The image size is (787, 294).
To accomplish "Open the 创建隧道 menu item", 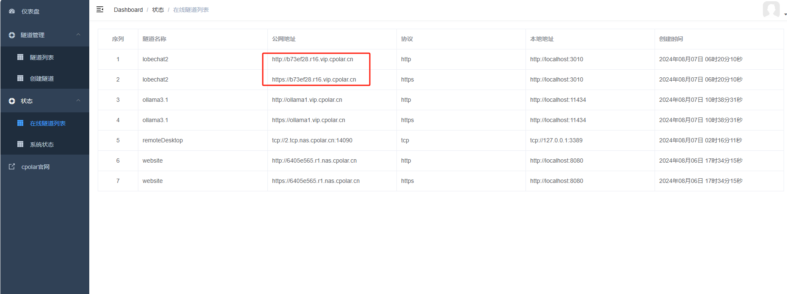I will (42, 79).
